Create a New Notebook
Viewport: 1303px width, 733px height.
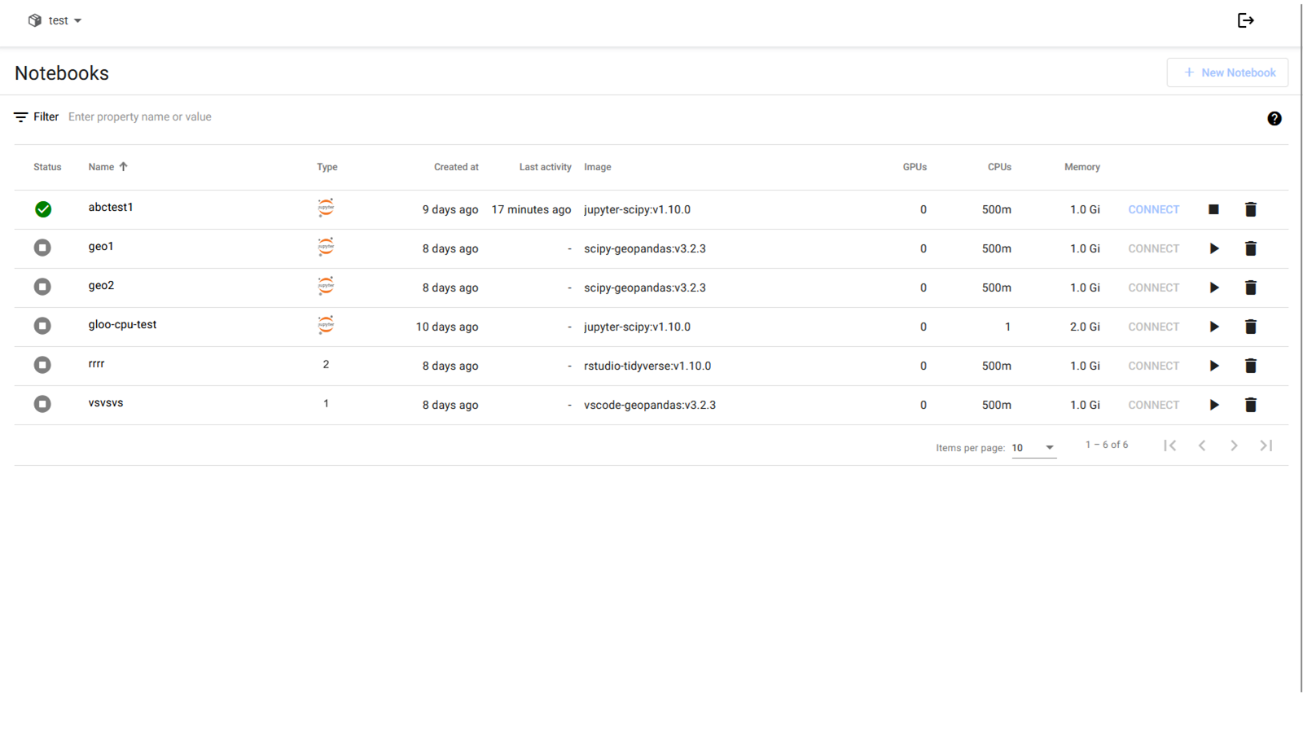click(1227, 72)
